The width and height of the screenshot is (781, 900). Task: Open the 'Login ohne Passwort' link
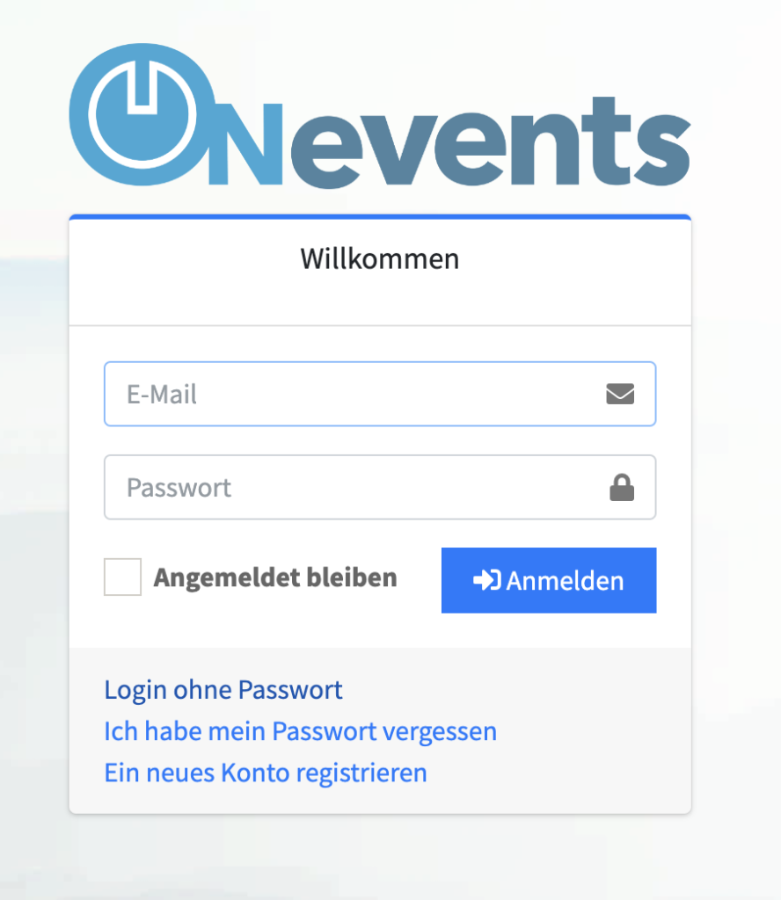223,690
